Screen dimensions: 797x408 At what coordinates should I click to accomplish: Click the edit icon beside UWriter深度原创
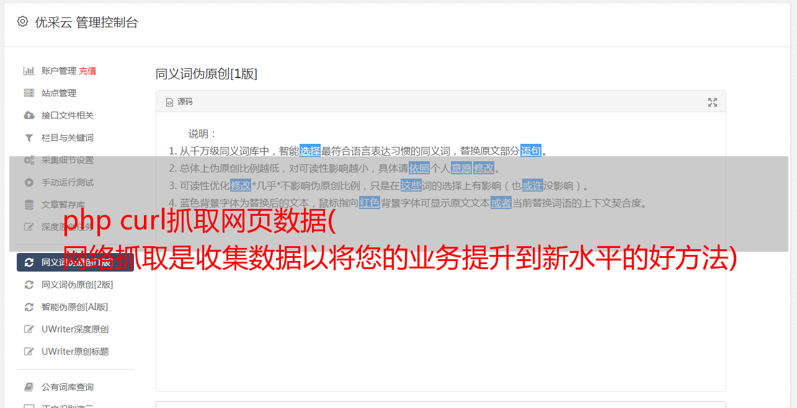point(29,329)
